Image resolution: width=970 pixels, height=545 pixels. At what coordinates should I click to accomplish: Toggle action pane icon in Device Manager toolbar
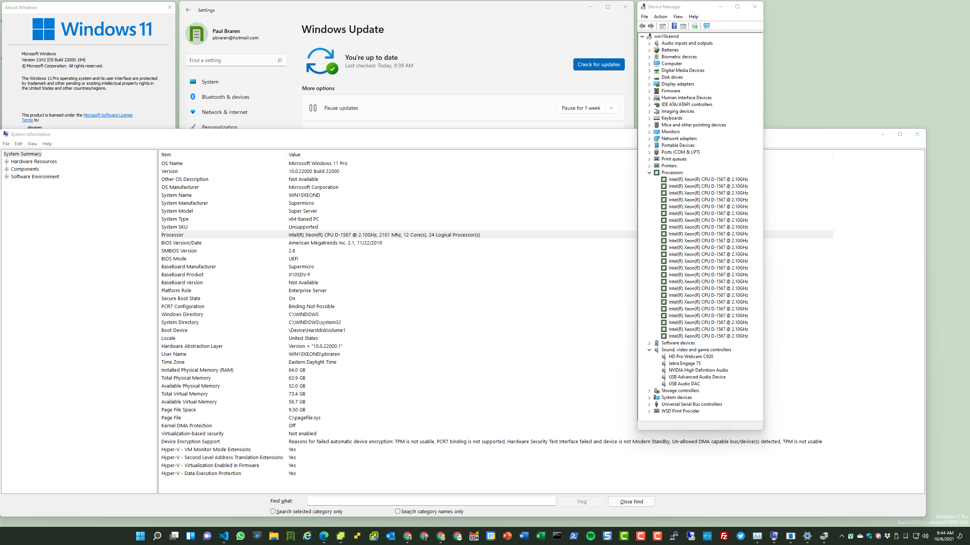tap(683, 26)
